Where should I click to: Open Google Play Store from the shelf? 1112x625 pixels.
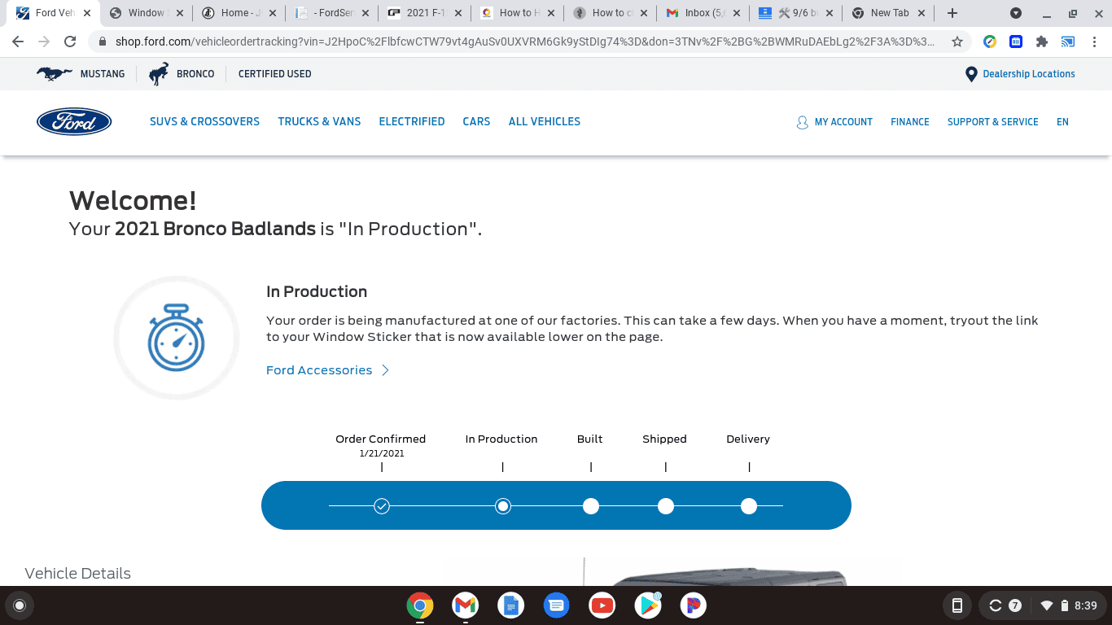click(648, 605)
